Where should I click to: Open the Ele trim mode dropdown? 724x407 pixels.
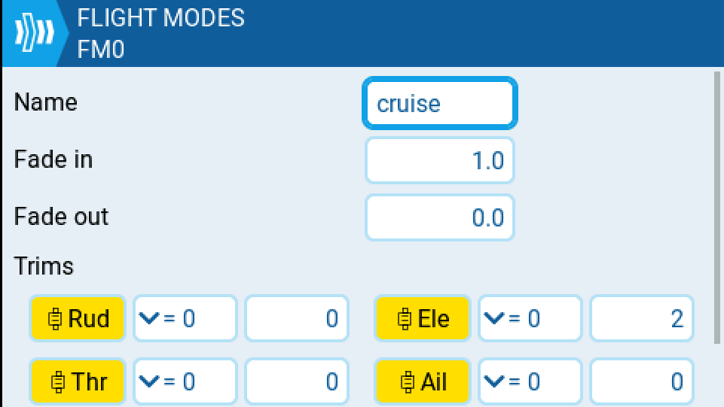530,318
